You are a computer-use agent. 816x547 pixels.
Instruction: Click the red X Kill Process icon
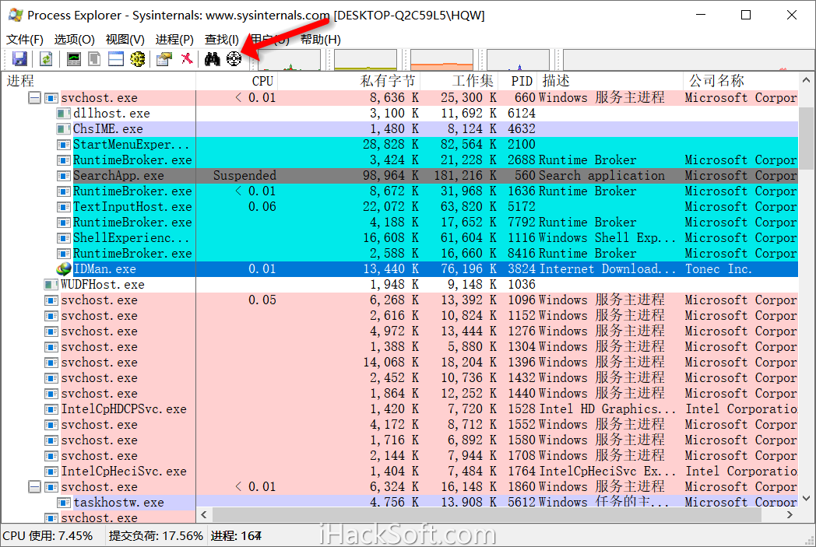[187, 59]
